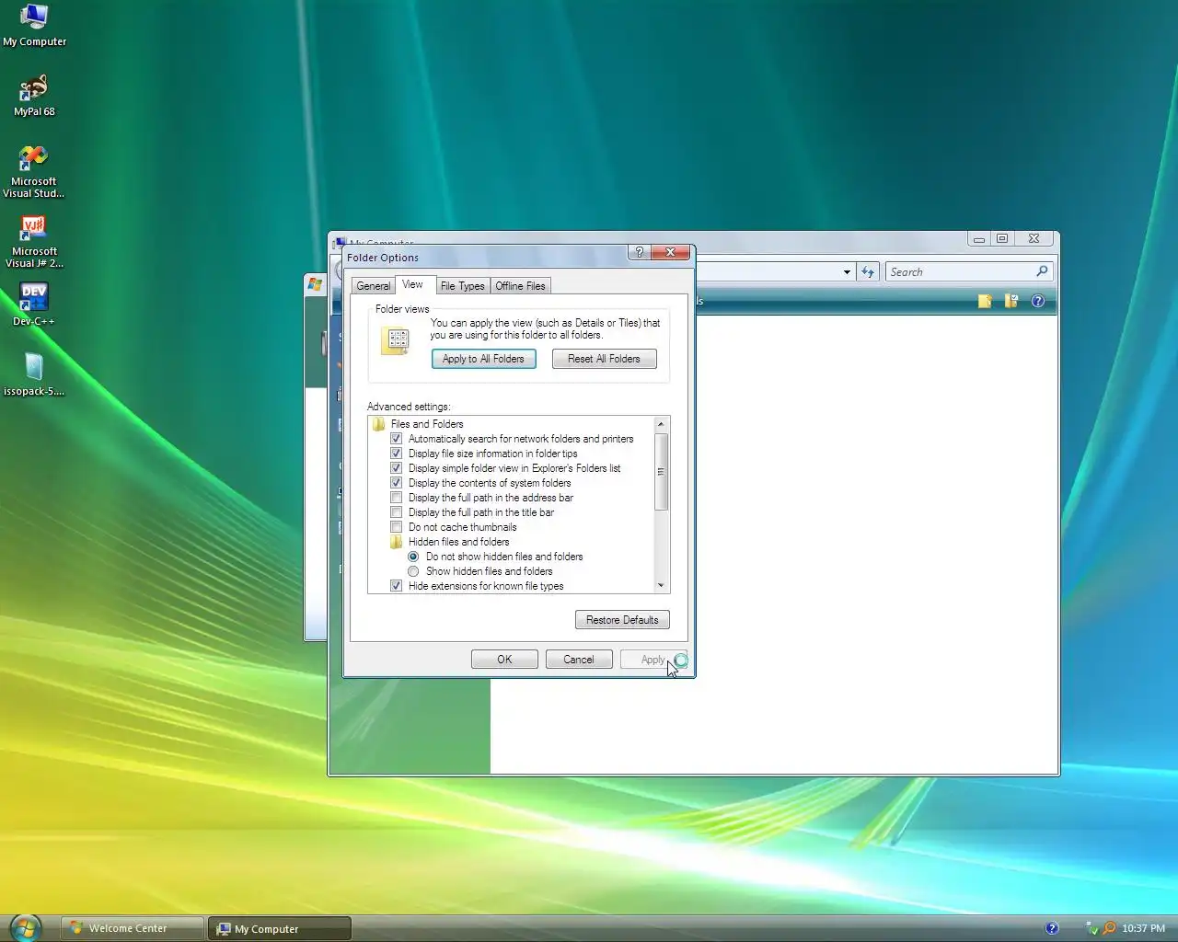This screenshot has height=942, width=1178.
Task: Click the folder views icon in Folder Options
Action: tap(396, 340)
